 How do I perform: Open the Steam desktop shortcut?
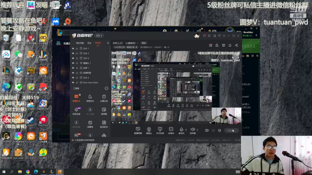click(x=31, y=121)
